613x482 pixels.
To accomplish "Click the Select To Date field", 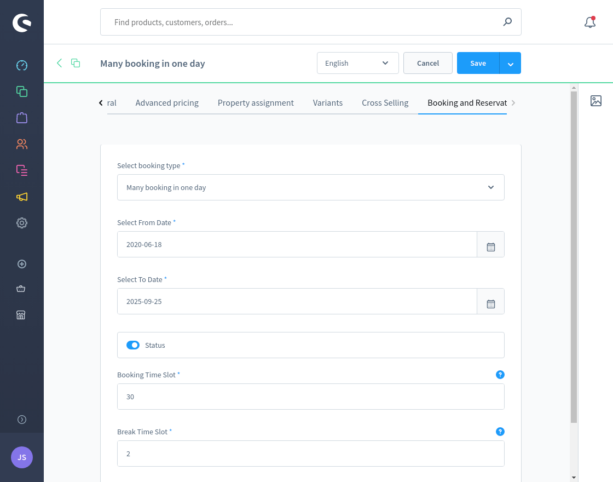I will pos(297,302).
